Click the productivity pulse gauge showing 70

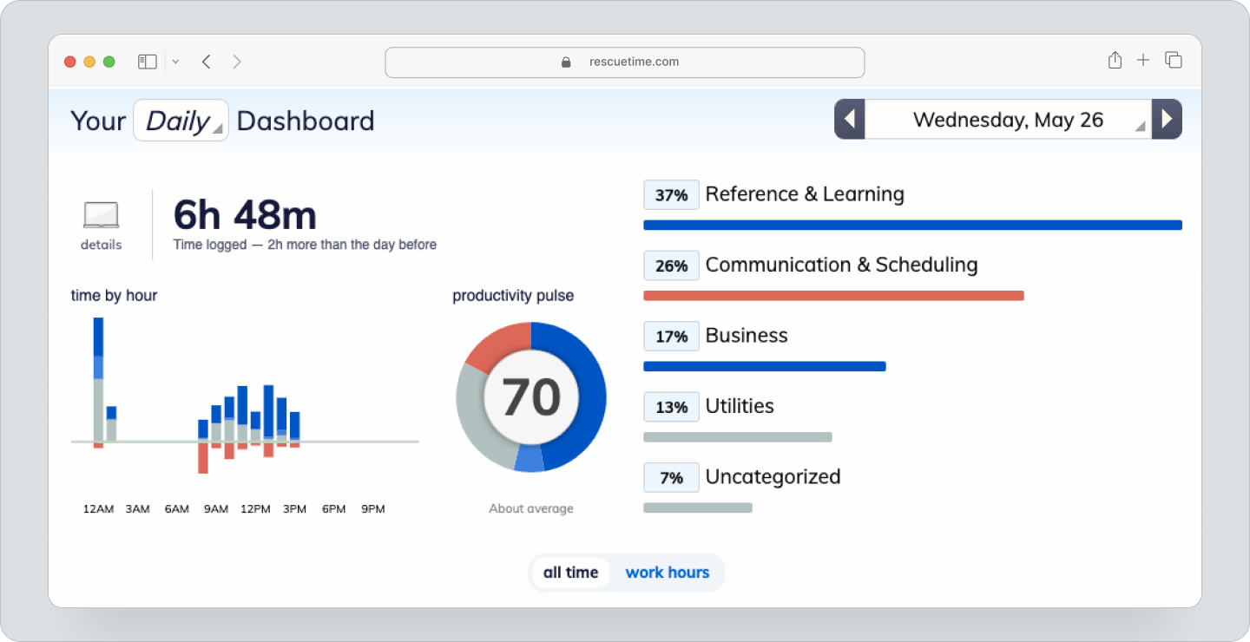530,396
